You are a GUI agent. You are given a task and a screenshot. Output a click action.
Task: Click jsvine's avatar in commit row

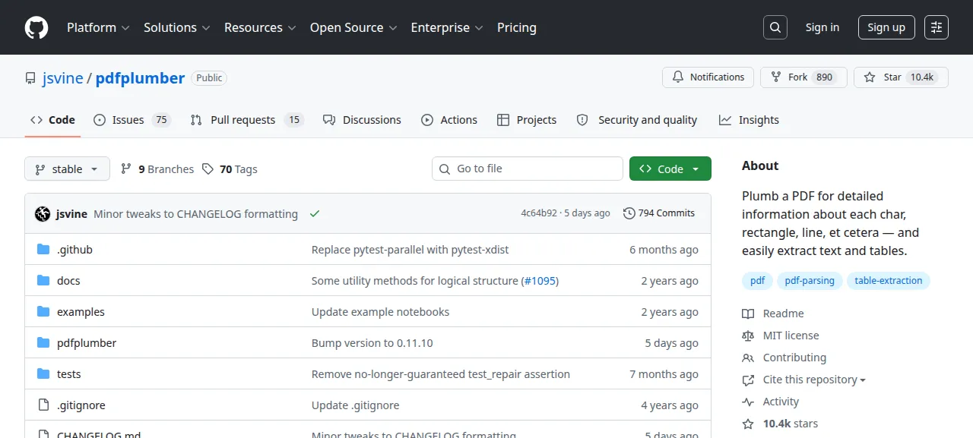[x=43, y=213]
